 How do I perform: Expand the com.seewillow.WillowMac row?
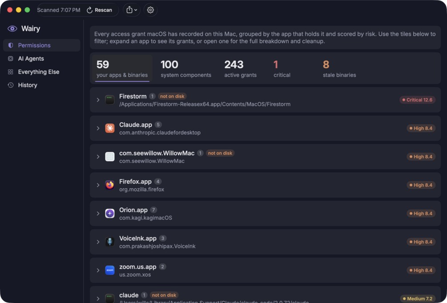click(x=98, y=157)
